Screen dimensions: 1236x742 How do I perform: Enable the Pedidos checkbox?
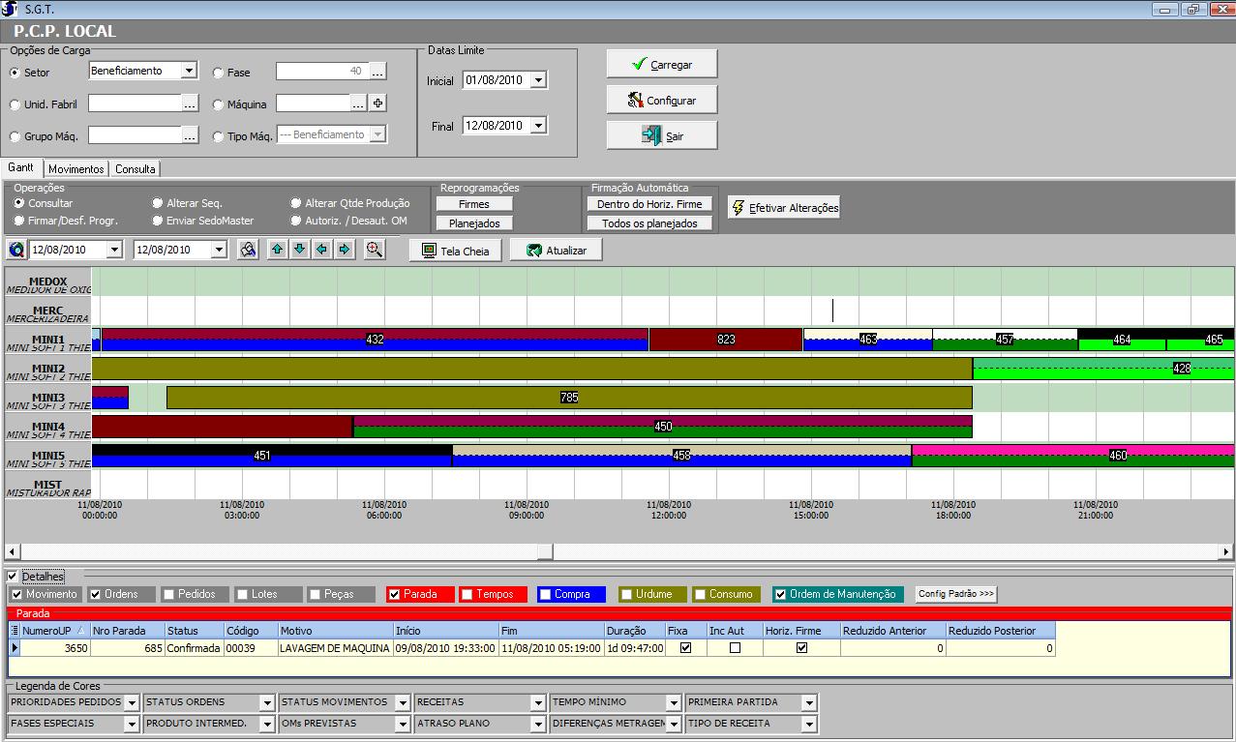169,594
